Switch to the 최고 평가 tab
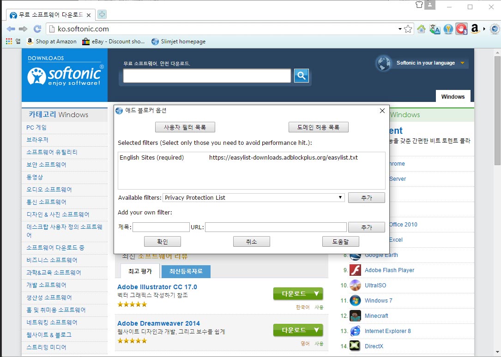Image resolution: width=501 pixels, height=357 pixels. point(140,271)
